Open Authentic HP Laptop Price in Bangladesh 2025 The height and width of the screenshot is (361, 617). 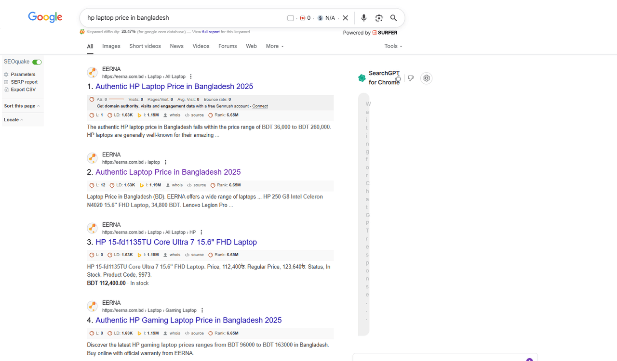pos(174,87)
